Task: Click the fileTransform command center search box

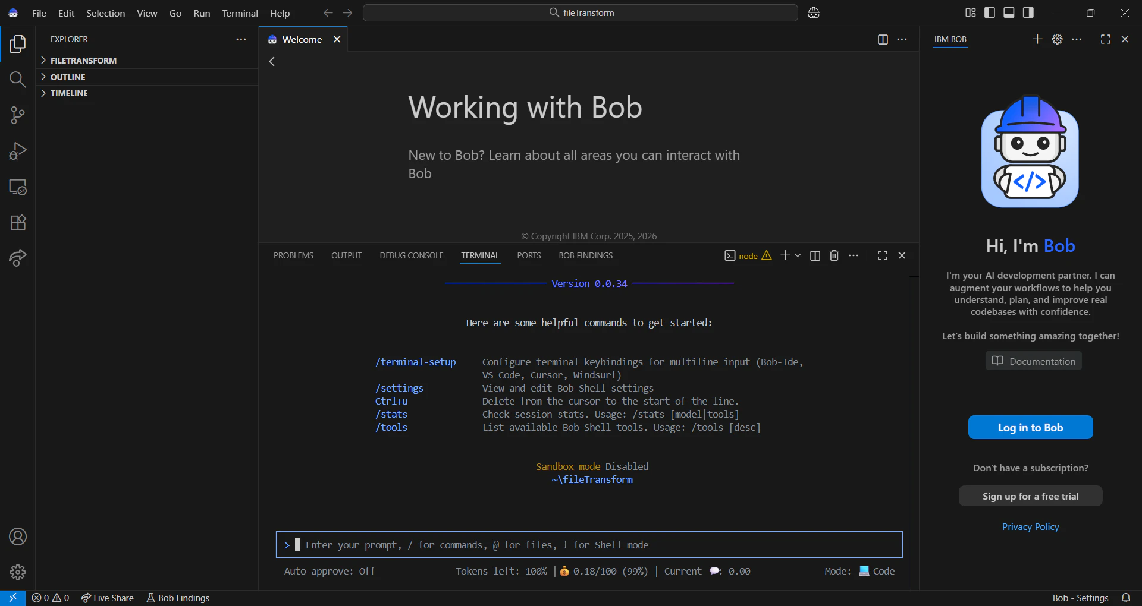Action: click(x=581, y=12)
